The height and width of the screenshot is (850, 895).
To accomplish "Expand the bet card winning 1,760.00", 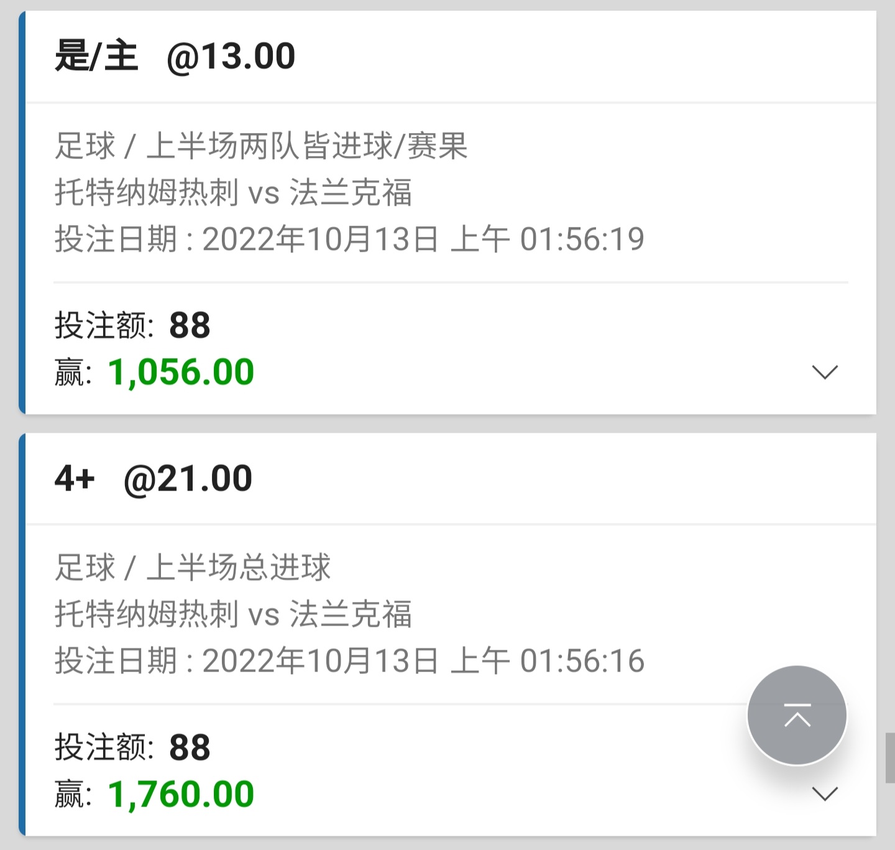I will pos(825,793).
